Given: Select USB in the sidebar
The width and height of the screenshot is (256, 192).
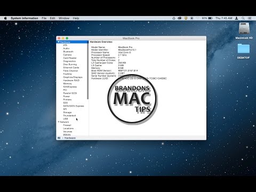Looking at the screenshot, I should (x=66, y=119).
